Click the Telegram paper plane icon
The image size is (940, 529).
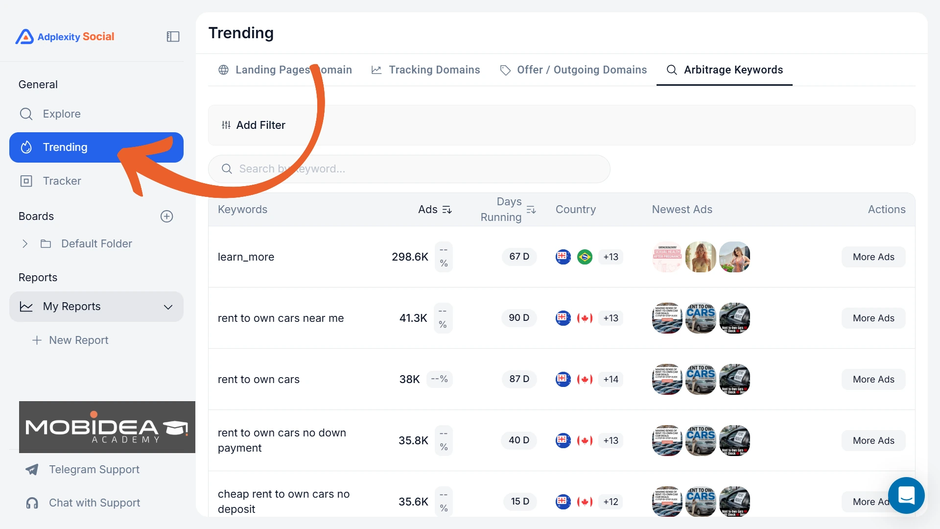point(32,469)
